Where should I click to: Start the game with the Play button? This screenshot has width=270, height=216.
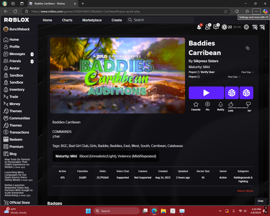206,93
